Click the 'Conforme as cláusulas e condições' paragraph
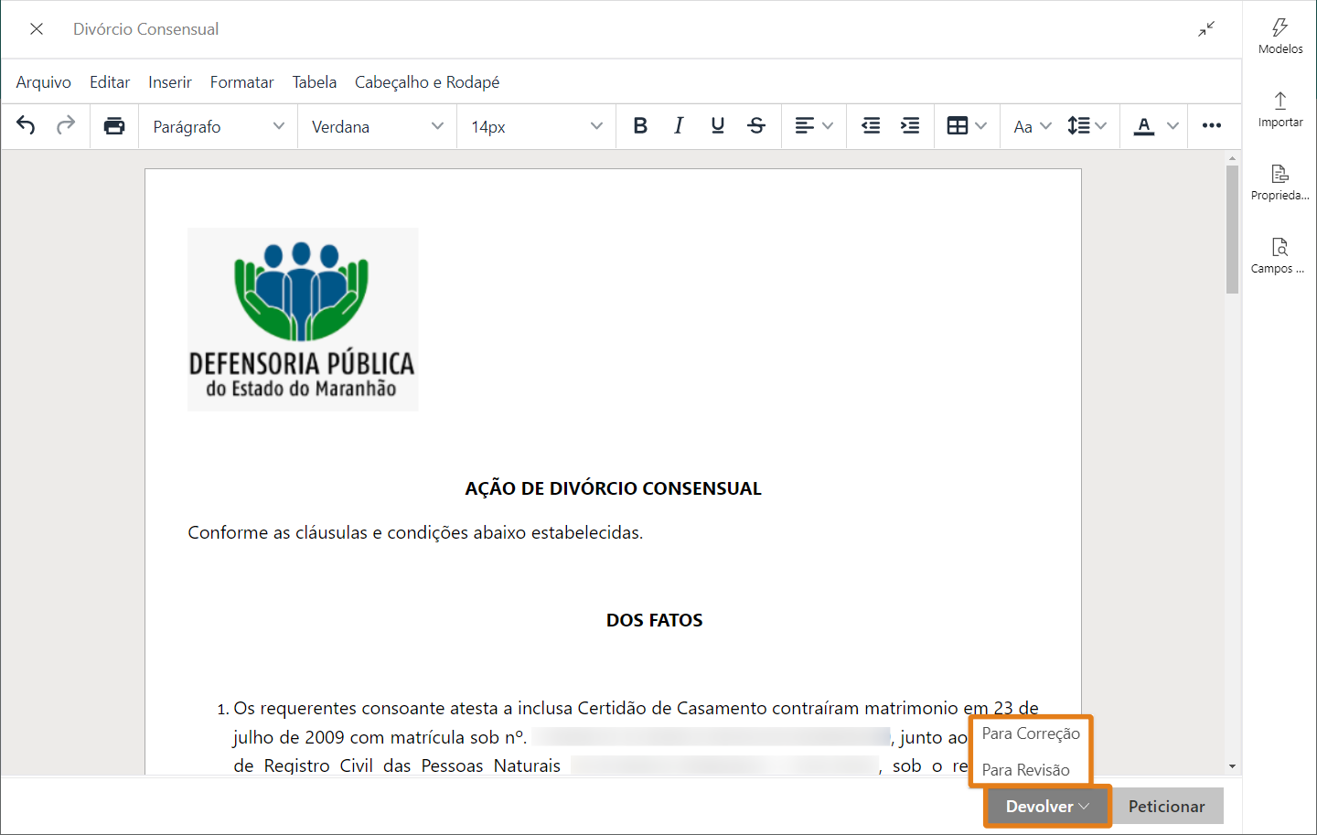Image resolution: width=1317 pixels, height=835 pixels. tap(415, 532)
